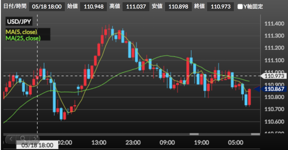Click the magnifier zoom icon
288x150 pixels.
[23, 138]
